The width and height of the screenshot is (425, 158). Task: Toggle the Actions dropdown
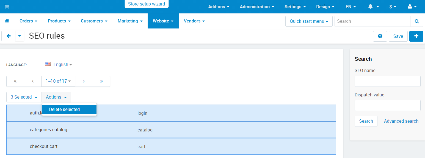tap(56, 97)
